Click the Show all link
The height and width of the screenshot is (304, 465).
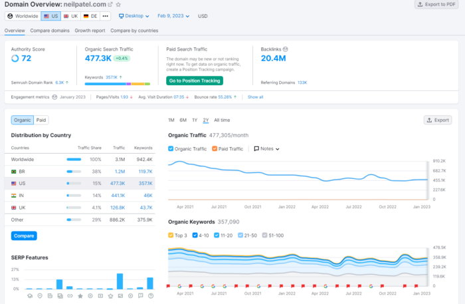(255, 97)
